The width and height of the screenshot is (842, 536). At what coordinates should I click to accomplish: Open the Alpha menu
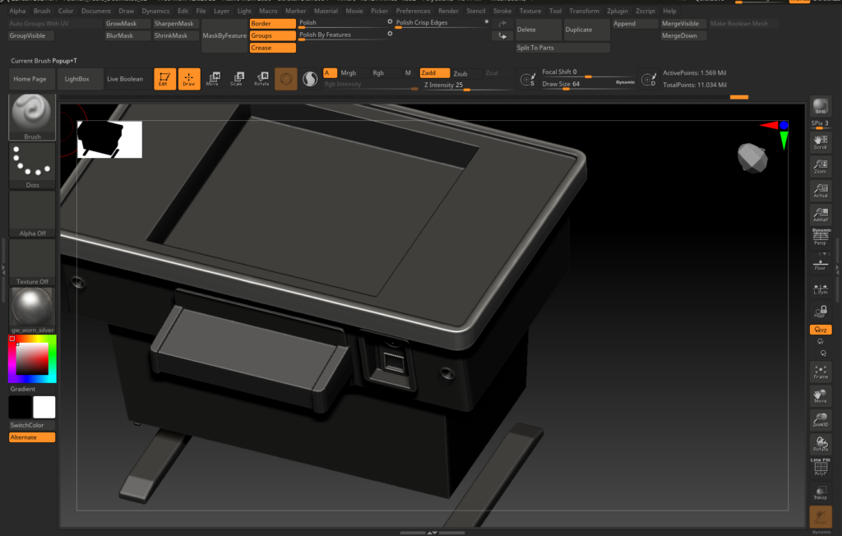click(x=18, y=11)
